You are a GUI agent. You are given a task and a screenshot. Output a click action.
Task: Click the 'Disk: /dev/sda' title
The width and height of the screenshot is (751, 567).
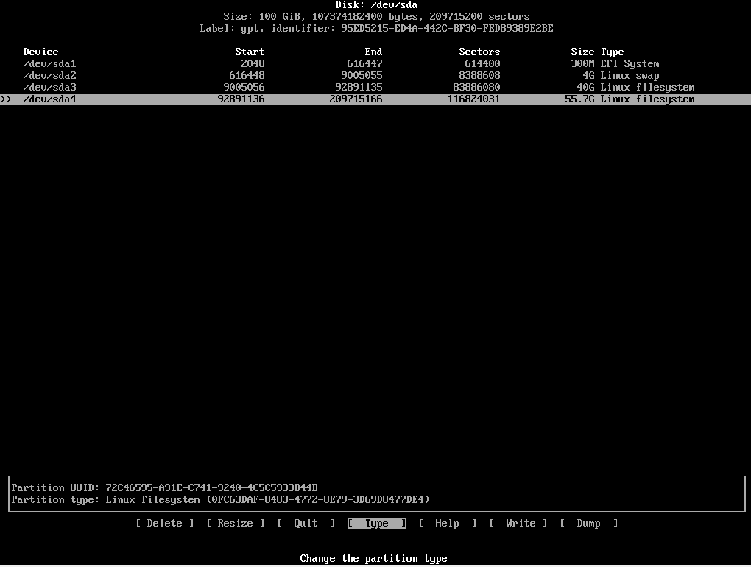[376, 5]
